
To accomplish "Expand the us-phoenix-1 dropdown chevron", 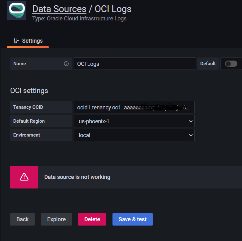I will [x=191, y=121].
